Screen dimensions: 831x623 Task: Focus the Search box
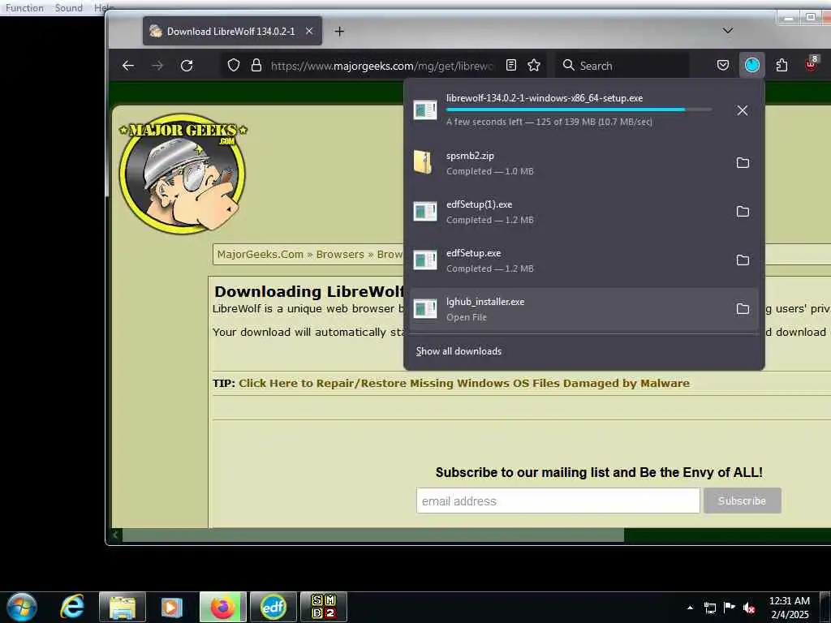coord(622,65)
